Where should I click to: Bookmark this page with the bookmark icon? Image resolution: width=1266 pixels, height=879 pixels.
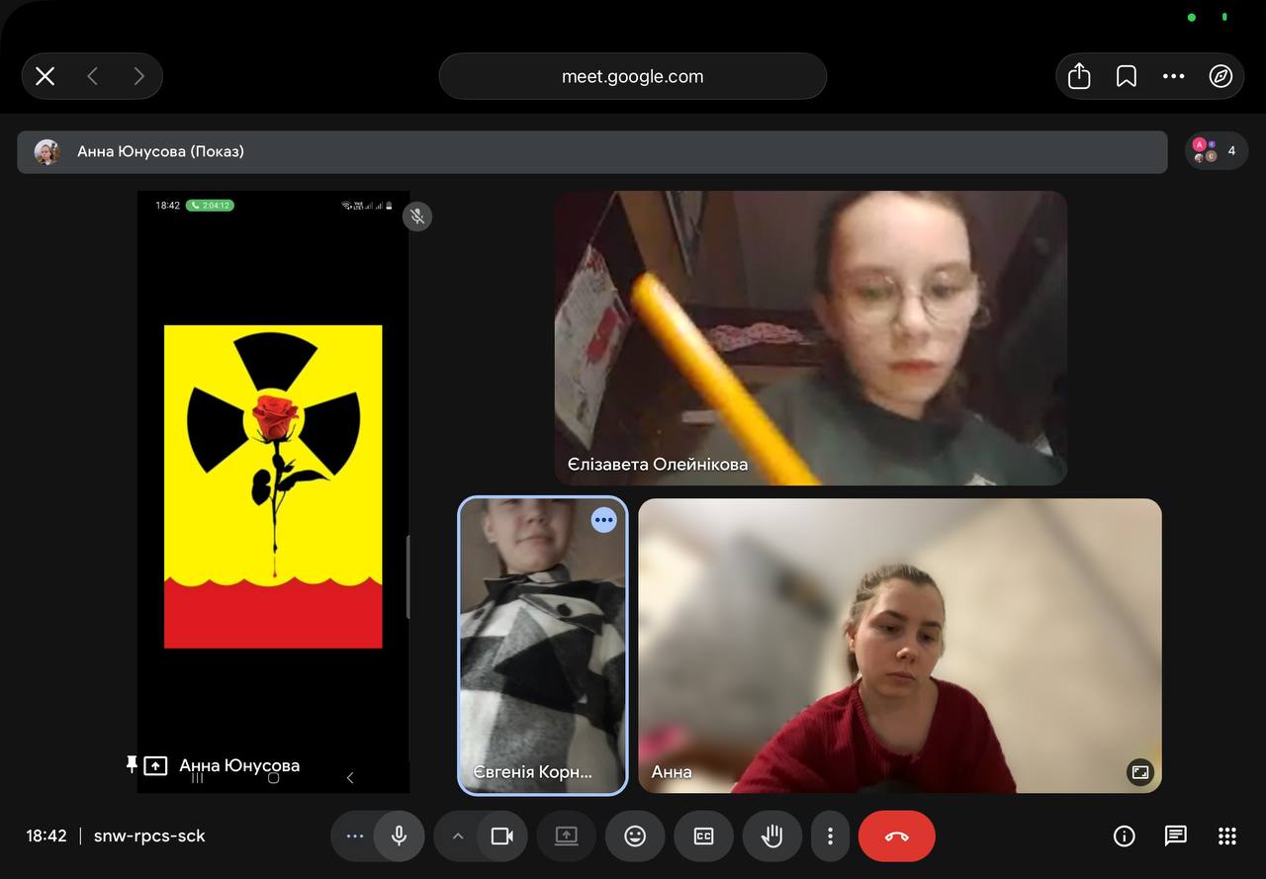[1127, 76]
